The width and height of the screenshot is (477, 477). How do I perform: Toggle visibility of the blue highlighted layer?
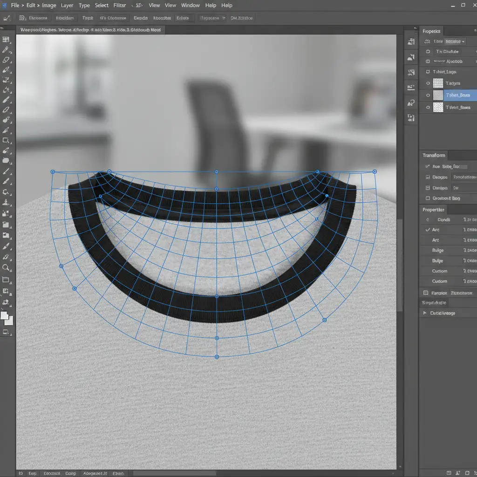click(x=428, y=95)
